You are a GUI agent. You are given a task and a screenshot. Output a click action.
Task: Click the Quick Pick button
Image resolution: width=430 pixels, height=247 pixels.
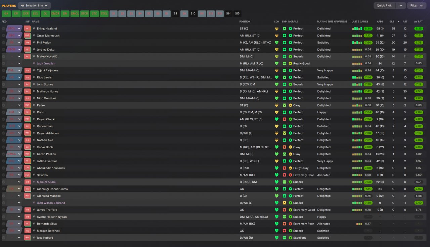(384, 5)
